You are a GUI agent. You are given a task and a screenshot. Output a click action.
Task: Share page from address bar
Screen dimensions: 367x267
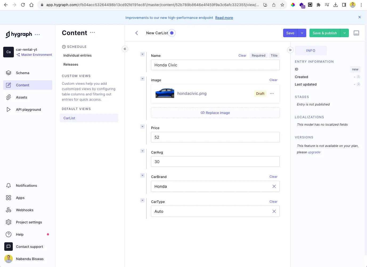coord(274,5)
